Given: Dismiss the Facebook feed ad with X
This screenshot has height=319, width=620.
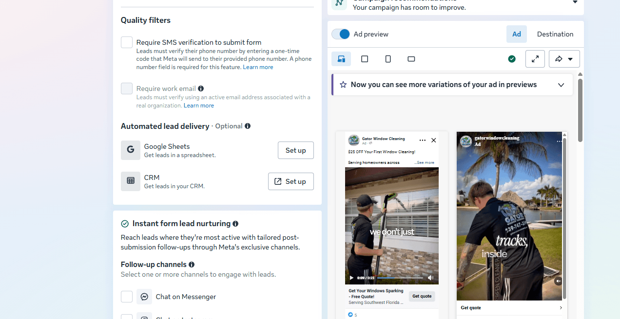Looking at the screenshot, I should [x=434, y=140].
